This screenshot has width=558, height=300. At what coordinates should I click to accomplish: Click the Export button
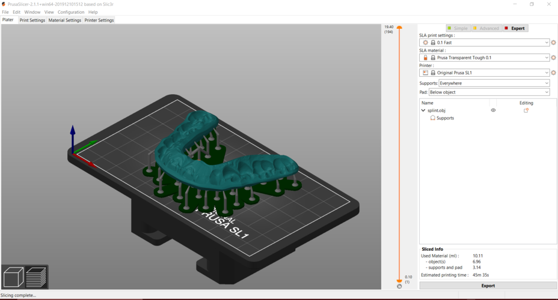pyautogui.click(x=488, y=286)
